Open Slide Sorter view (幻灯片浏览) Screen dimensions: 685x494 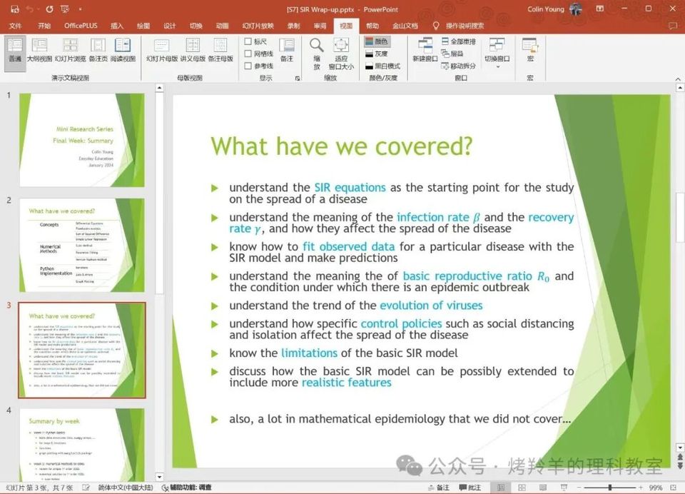70,50
